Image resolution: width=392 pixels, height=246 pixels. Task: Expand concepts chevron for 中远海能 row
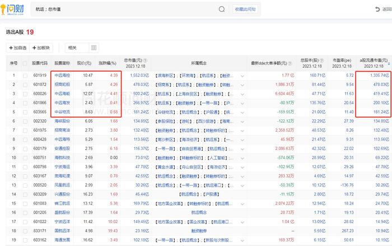[x=242, y=94]
